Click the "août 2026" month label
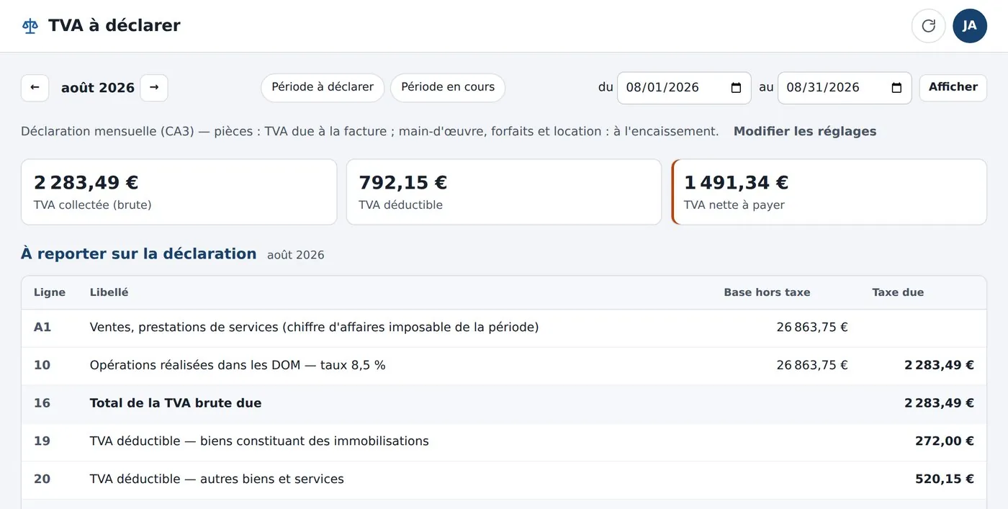Screen dimensions: 1008x509 (x=98, y=88)
